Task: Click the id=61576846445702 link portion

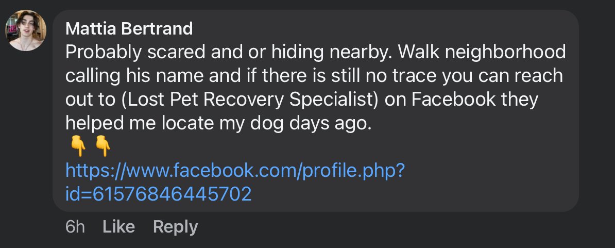Action: pyautogui.click(x=158, y=194)
